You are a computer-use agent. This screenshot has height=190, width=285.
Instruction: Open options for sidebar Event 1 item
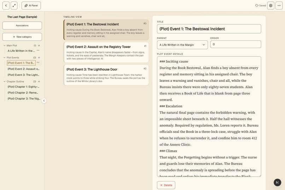38,62
